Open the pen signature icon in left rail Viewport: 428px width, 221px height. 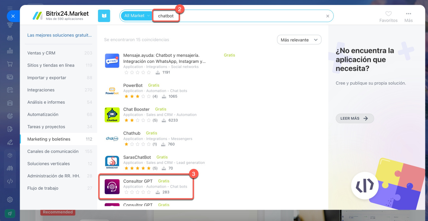point(10,142)
